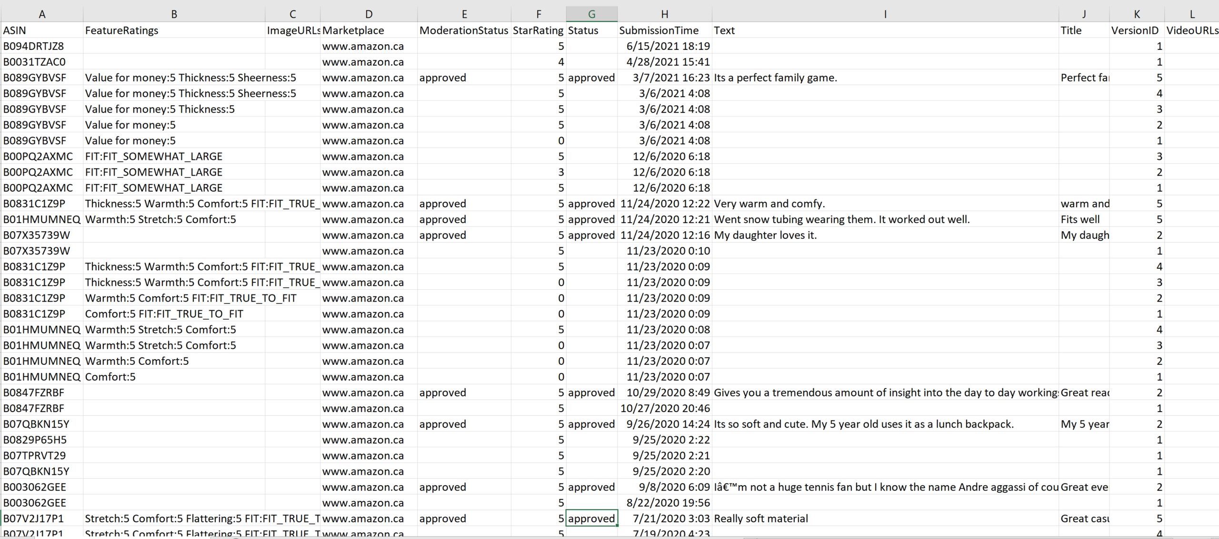Select ASIN cell B0031TZAC0
Image resolution: width=1219 pixels, height=539 pixels.
(x=42, y=62)
